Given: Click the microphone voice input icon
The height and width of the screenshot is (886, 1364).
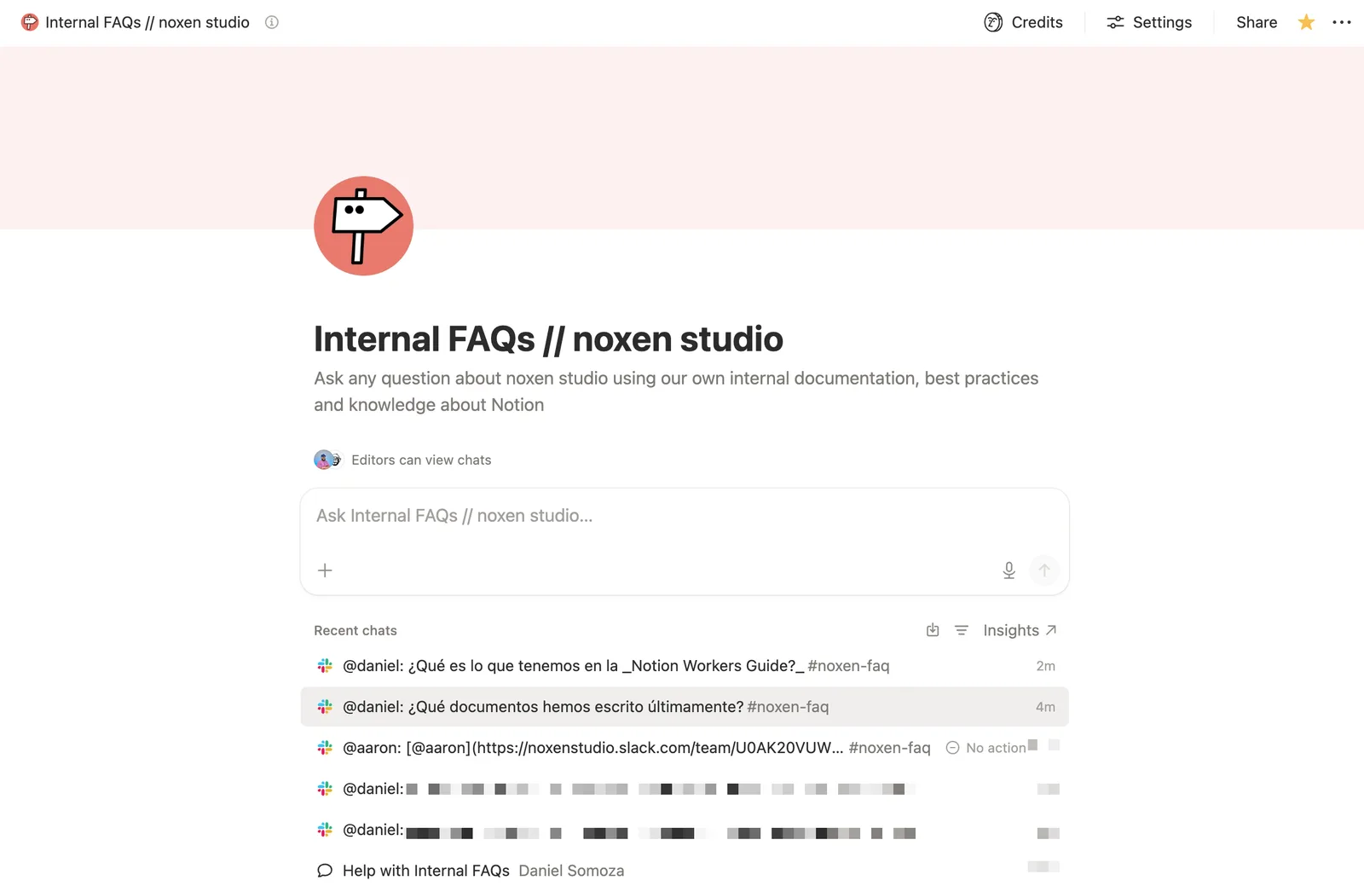Looking at the screenshot, I should [x=1009, y=570].
